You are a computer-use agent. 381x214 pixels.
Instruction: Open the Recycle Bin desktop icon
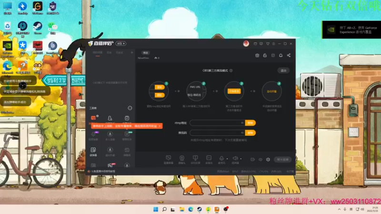pos(8,27)
